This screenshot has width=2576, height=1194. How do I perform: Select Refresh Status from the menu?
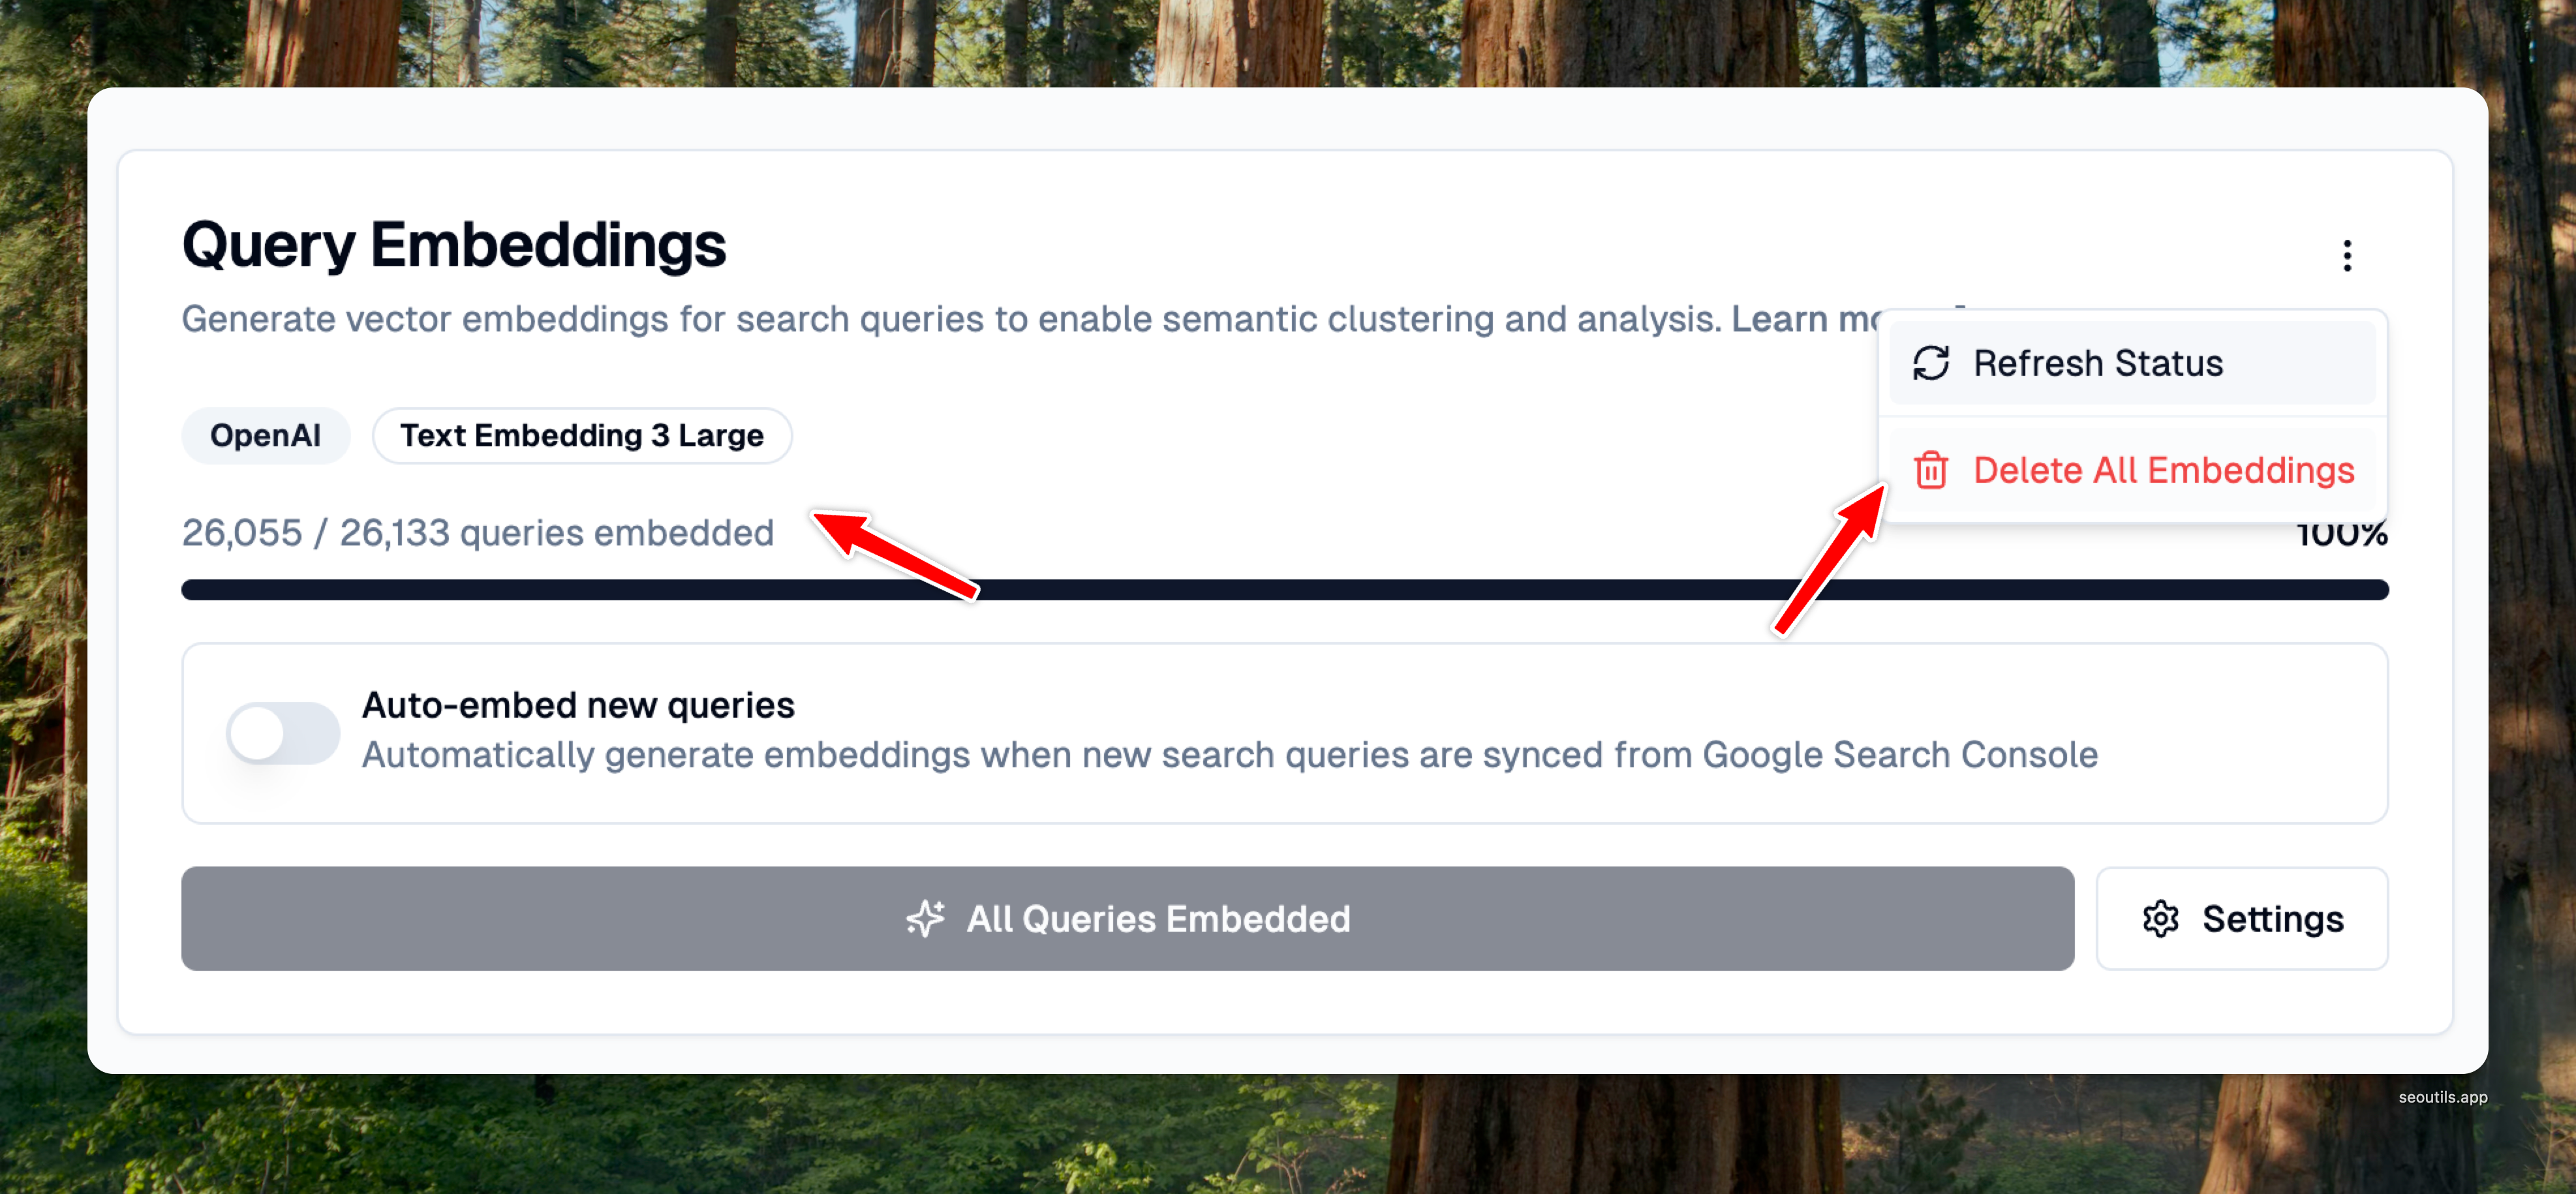click(x=2097, y=363)
